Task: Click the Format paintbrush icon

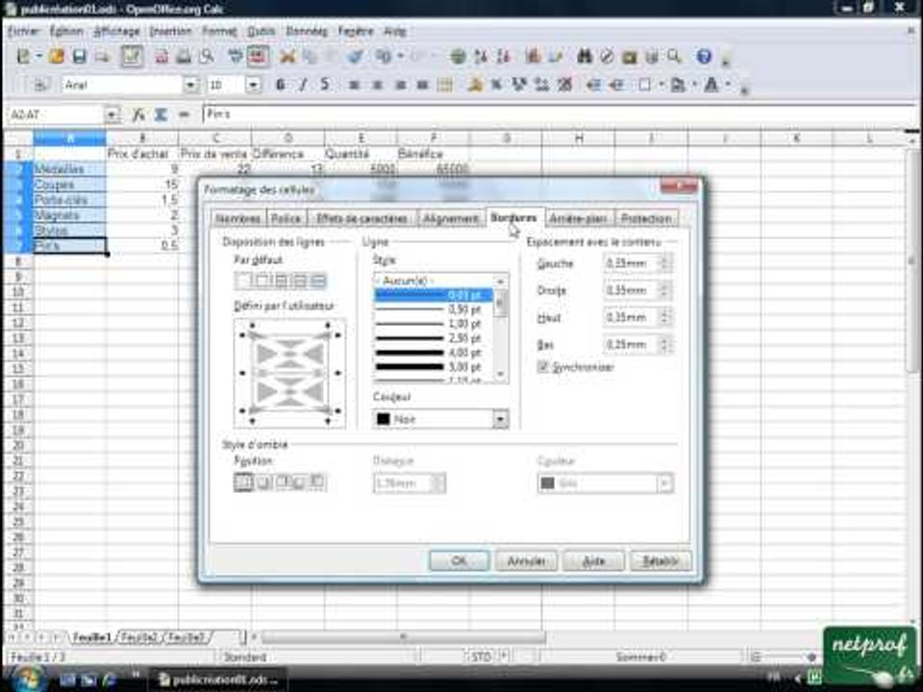Action: [x=355, y=57]
